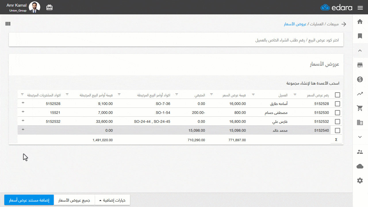Viewport: 368px width, 207px height.
Task: Open Amr Kamal profile avatar
Action: pyautogui.click(x=34, y=7)
